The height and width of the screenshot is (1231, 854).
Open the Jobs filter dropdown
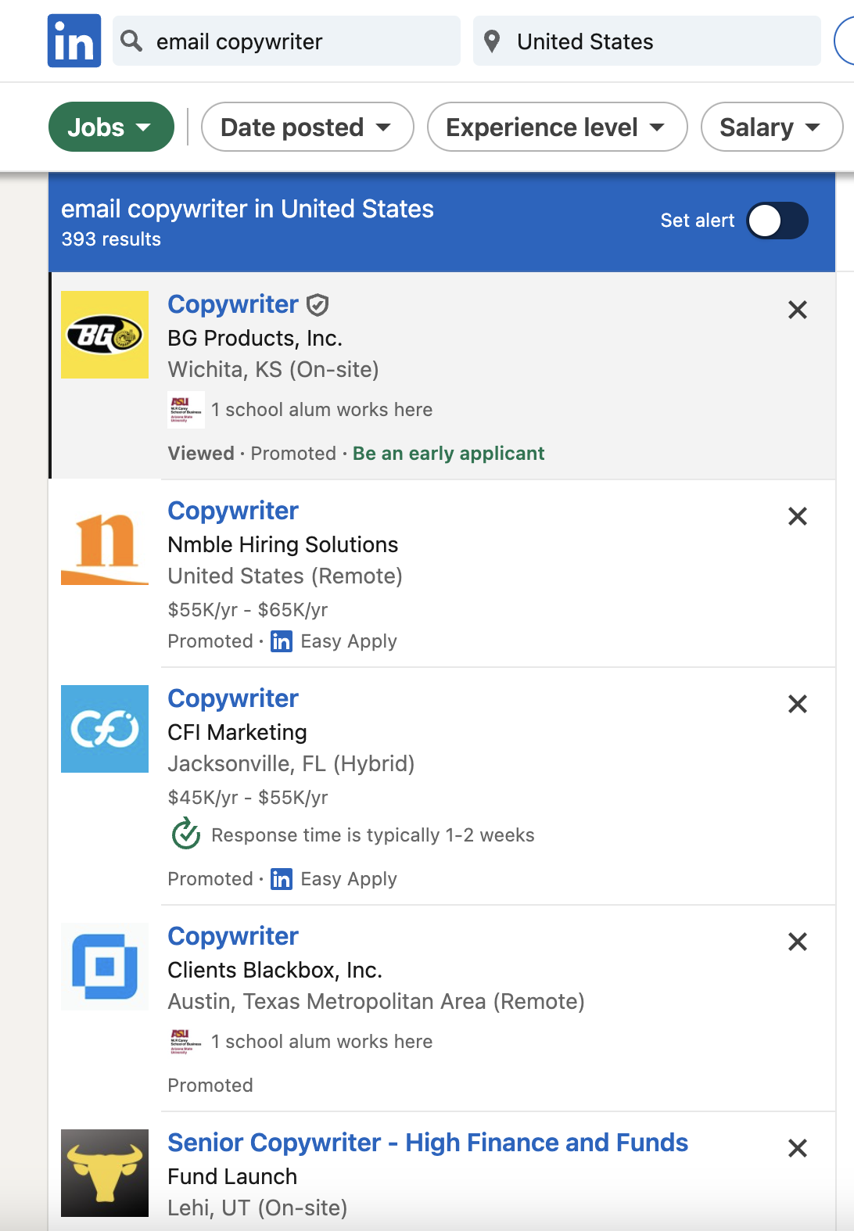click(111, 127)
